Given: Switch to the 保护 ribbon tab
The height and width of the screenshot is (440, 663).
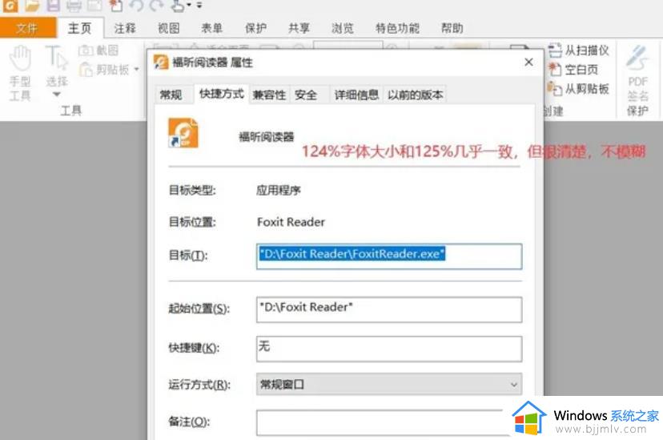Looking at the screenshot, I should [x=255, y=28].
